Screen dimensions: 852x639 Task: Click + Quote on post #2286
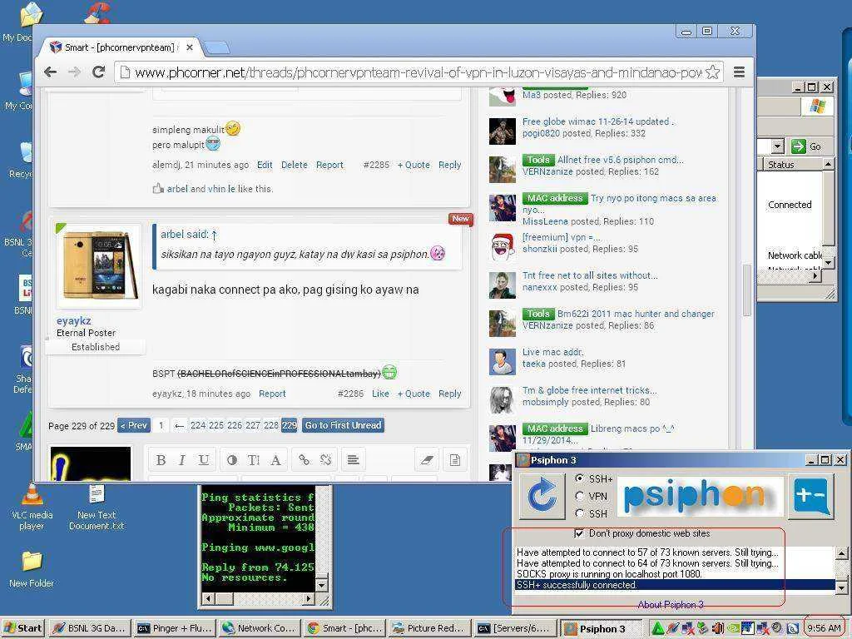[414, 394]
